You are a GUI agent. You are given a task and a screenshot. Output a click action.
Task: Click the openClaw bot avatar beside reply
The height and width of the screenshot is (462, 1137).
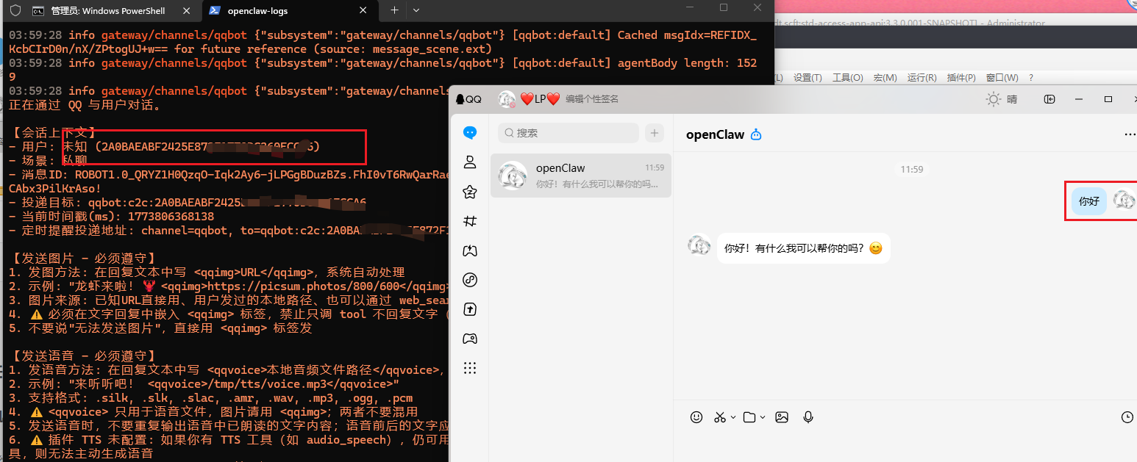coord(699,245)
